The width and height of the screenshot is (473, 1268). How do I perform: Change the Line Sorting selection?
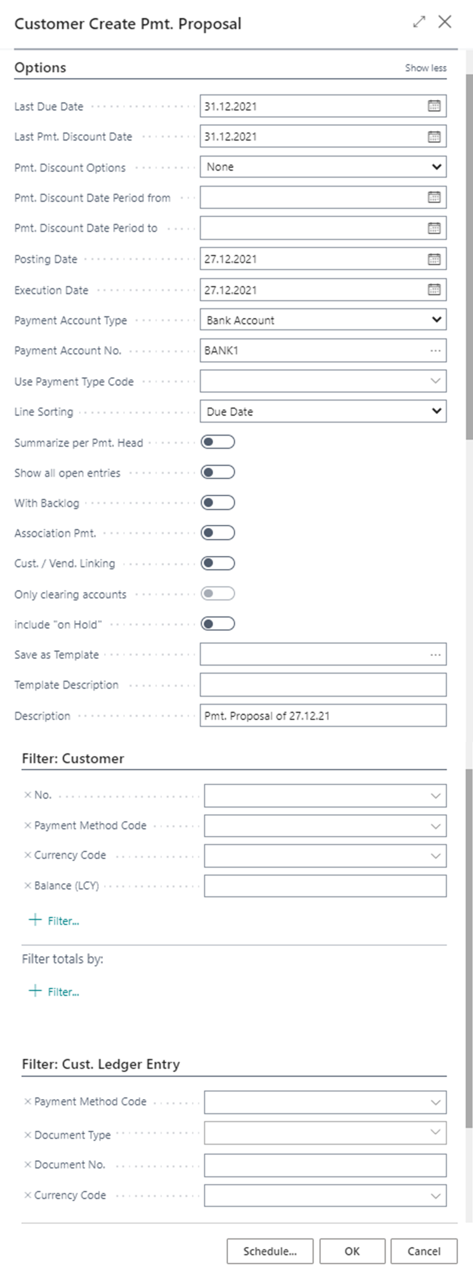tap(436, 411)
